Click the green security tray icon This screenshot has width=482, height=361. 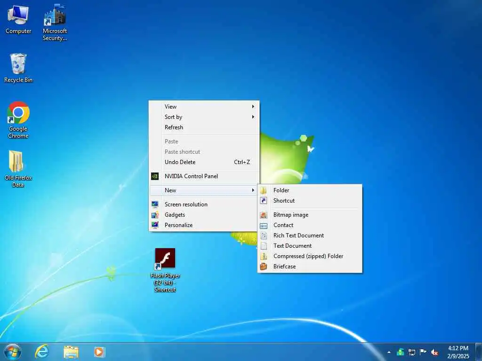tap(400, 352)
